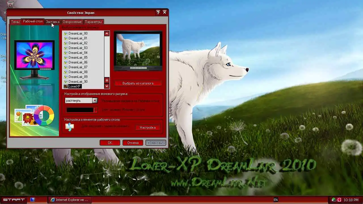Viewport: 363px width, 204px height.
Task: Open the Start menu
Action: tap(14, 200)
